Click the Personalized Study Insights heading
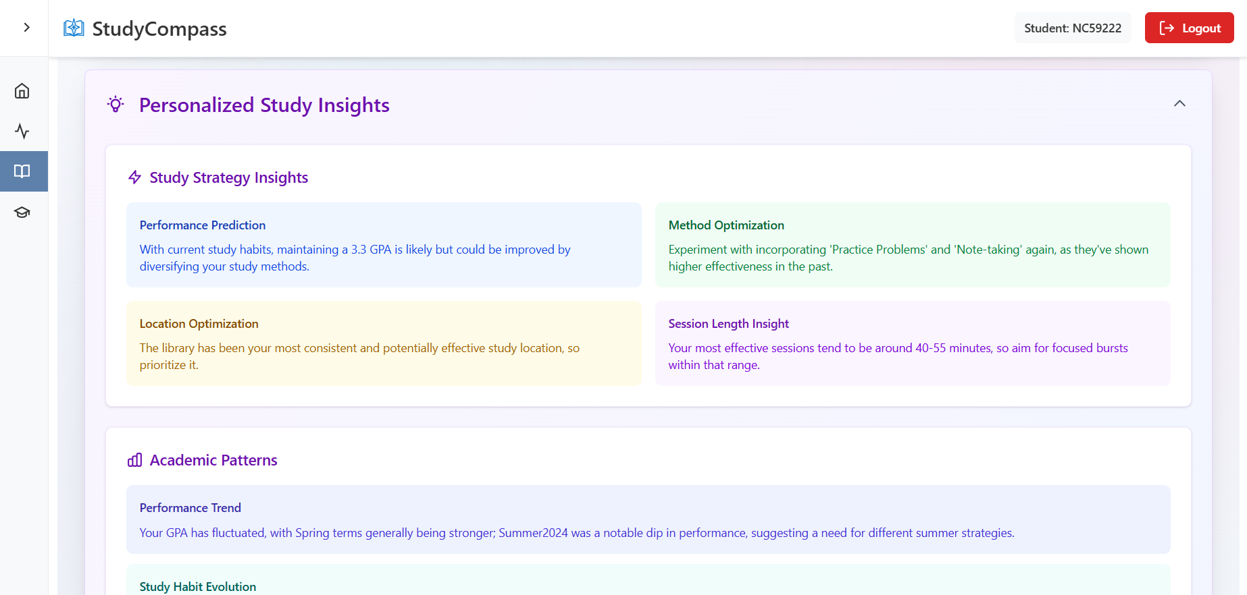1247x595 pixels. point(264,105)
